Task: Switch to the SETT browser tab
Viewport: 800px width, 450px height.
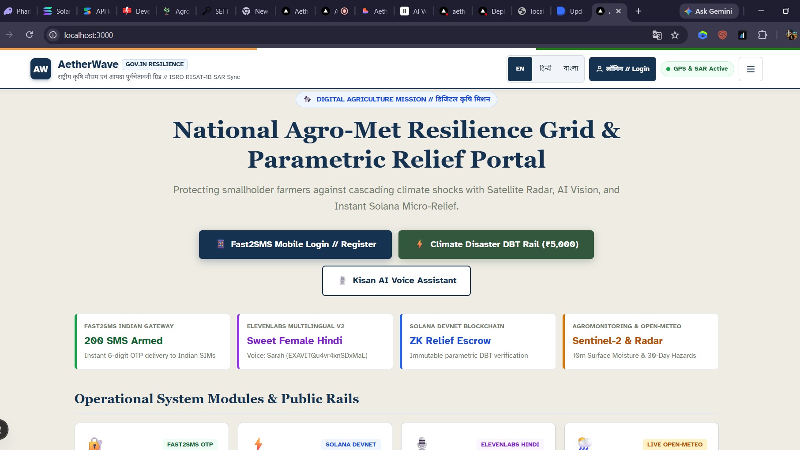Action: click(216, 11)
